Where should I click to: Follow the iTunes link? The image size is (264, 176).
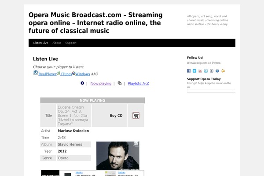click(66, 74)
